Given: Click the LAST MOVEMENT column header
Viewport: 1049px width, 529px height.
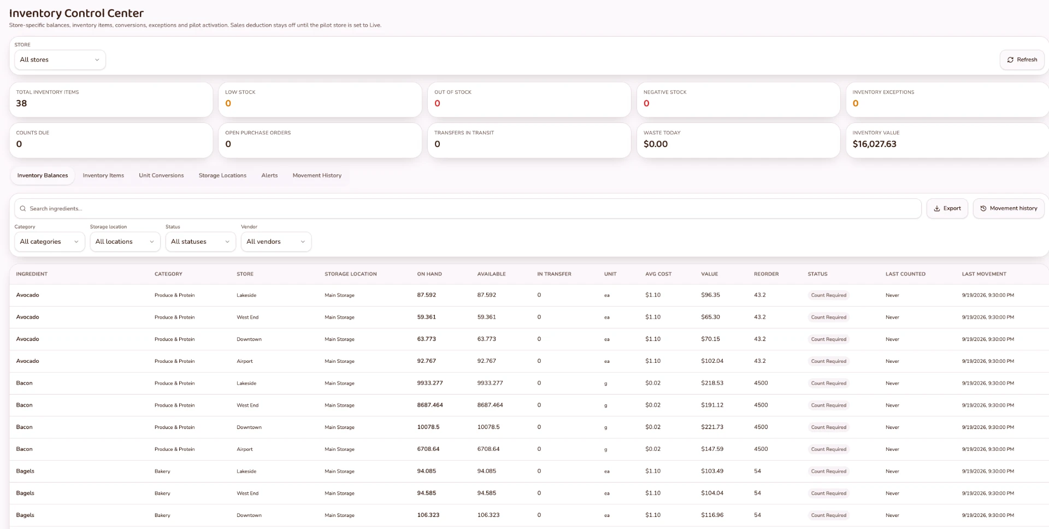Looking at the screenshot, I should point(984,274).
